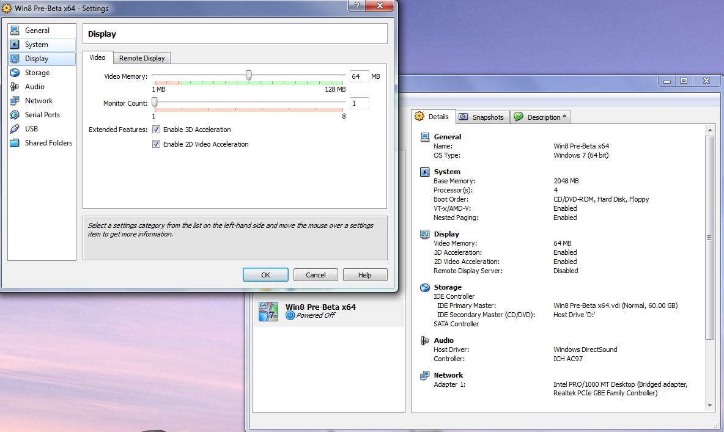Click the Audio speaker icon

coord(15,87)
